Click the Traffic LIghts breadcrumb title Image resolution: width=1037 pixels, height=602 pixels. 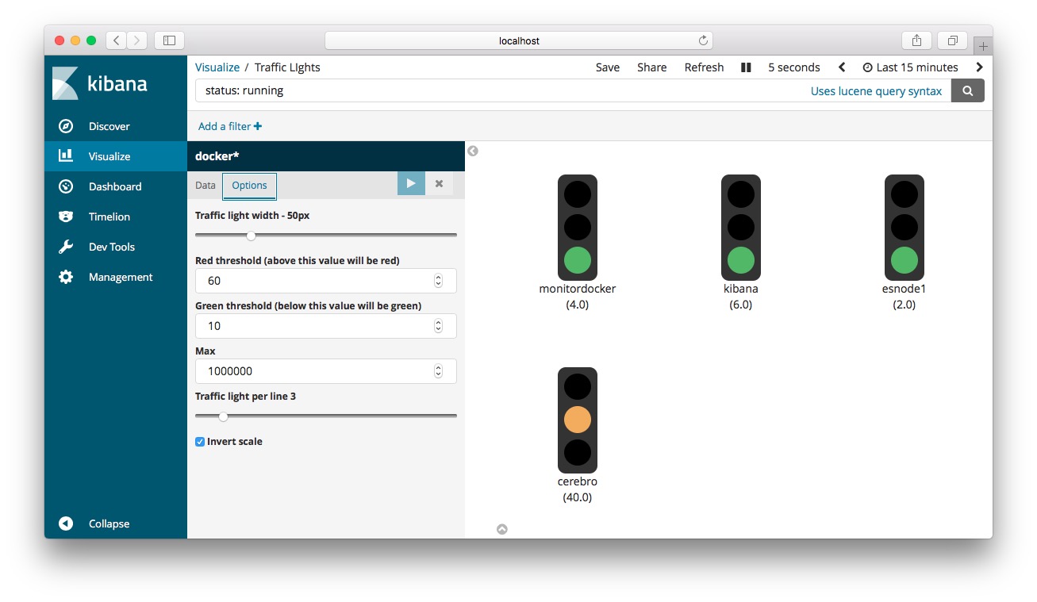pyautogui.click(x=287, y=67)
